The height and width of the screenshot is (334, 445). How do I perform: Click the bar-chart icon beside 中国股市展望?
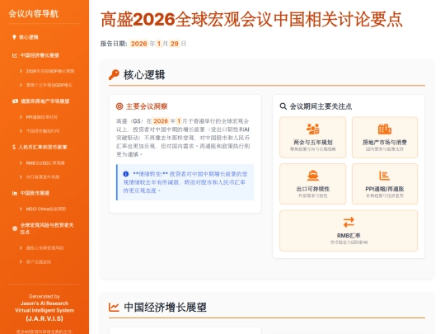click(x=15, y=193)
